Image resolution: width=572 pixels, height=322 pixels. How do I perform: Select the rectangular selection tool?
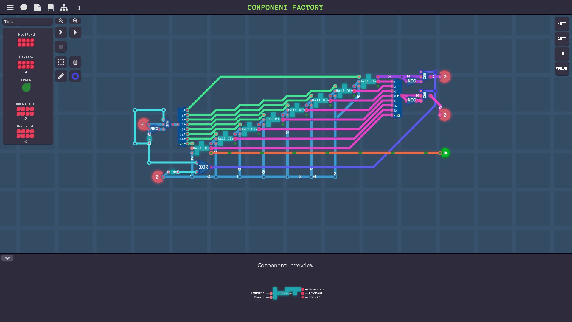[x=61, y=62]
